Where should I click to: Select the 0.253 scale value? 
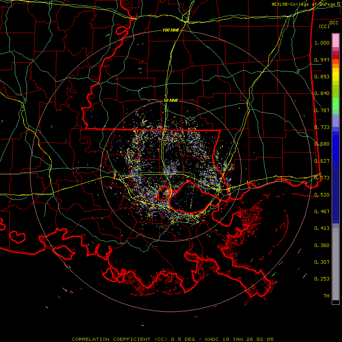tap(322, 279)
